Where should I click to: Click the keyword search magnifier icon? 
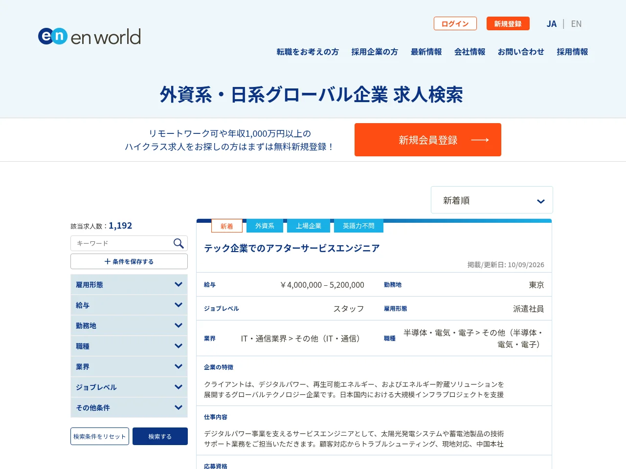pos(179,243)
